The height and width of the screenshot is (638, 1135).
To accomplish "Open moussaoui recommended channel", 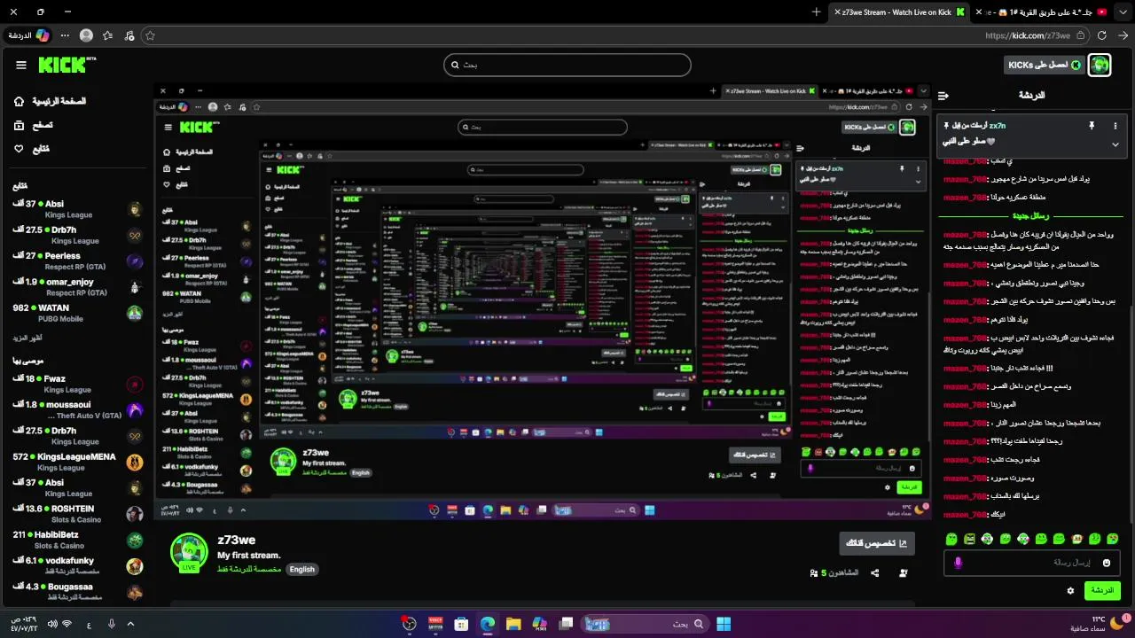I will (x=77, y=409).
